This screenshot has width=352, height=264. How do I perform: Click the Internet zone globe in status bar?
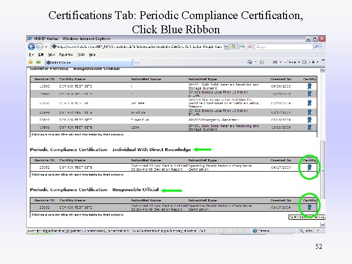click(255, 231)
